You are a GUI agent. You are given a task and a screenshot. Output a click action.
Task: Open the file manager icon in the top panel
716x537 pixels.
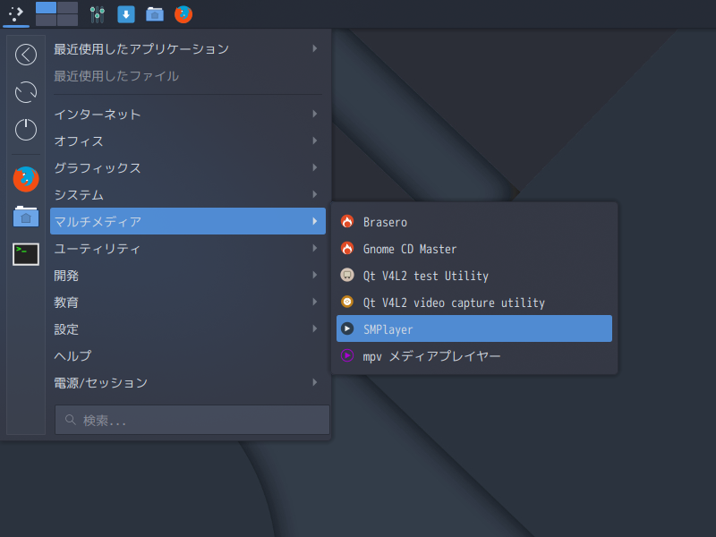tap(155, 14)
